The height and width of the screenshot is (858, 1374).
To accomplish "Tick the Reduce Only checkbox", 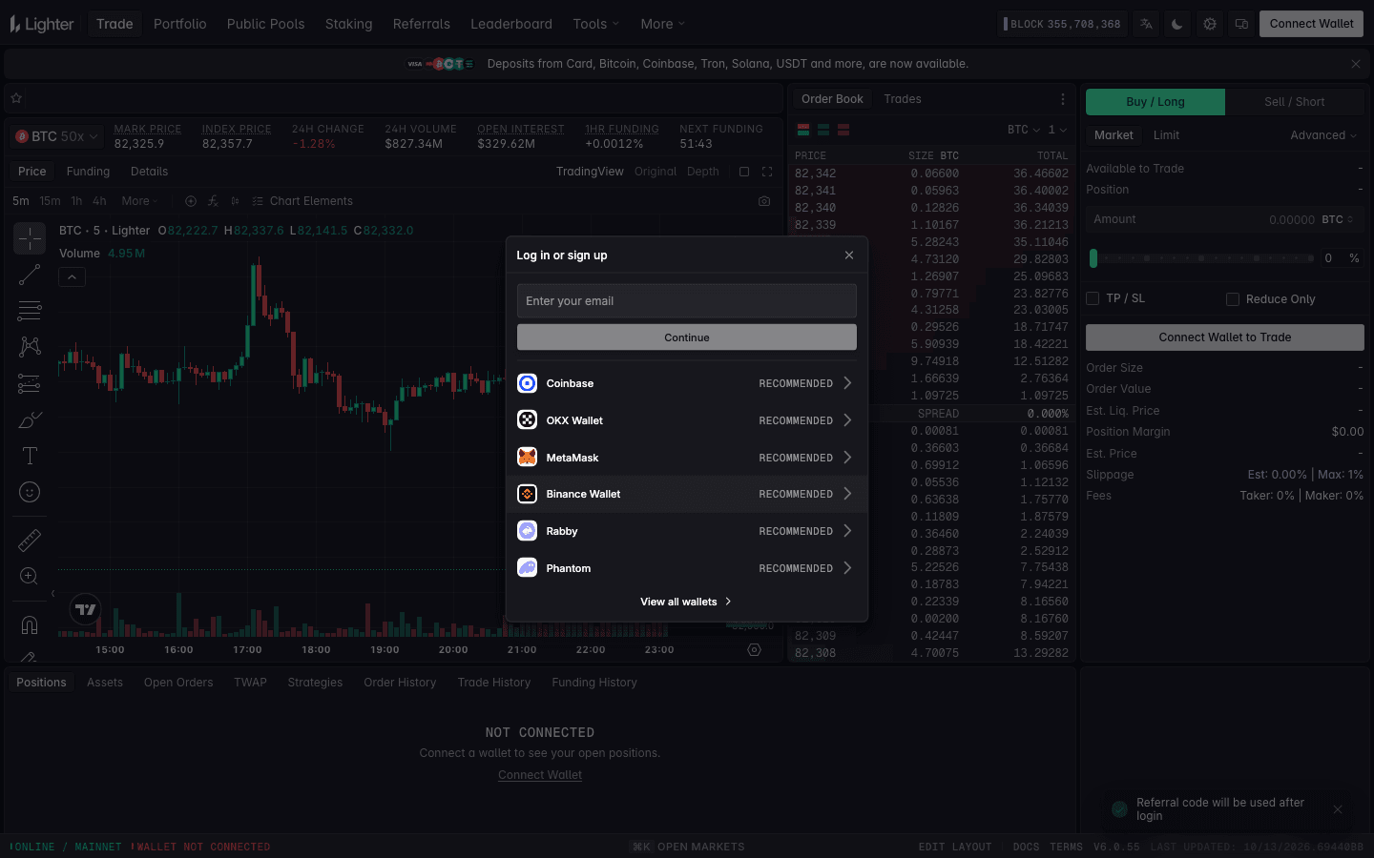I will [1233, 299].
